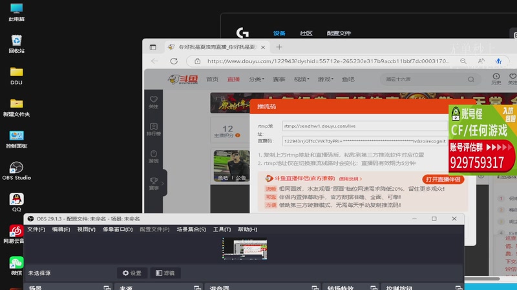Click the browser back arrow
The image size is (517, 290).
tap(154, 61)
